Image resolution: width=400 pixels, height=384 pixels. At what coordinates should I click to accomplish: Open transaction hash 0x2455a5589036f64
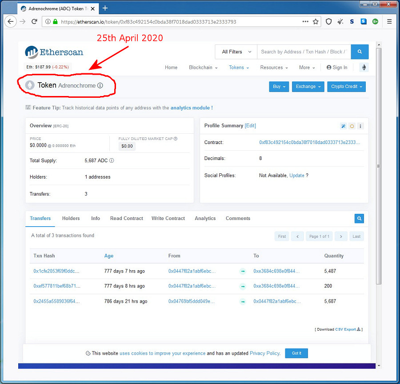(56, 301)
